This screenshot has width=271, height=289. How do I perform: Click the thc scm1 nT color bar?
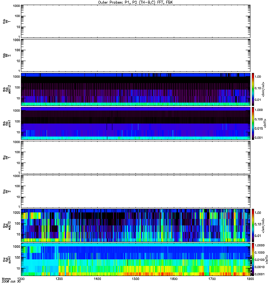point(253,259)
